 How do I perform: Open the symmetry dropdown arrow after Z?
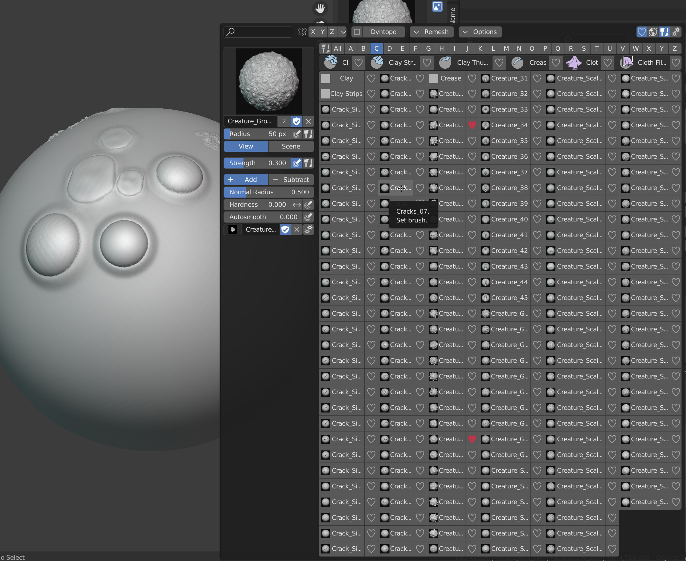(x=343, y=32)
